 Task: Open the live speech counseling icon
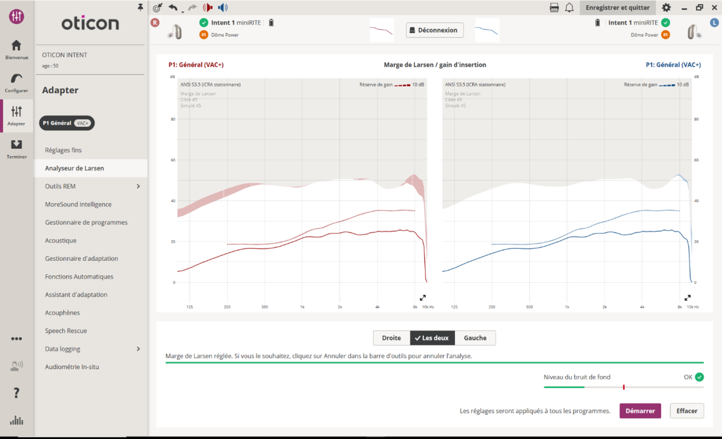[x=16, y=365]
